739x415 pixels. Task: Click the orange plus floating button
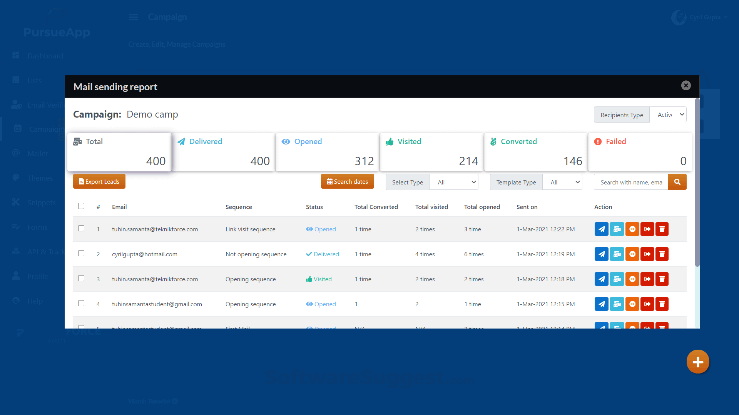tap(697, 362)
